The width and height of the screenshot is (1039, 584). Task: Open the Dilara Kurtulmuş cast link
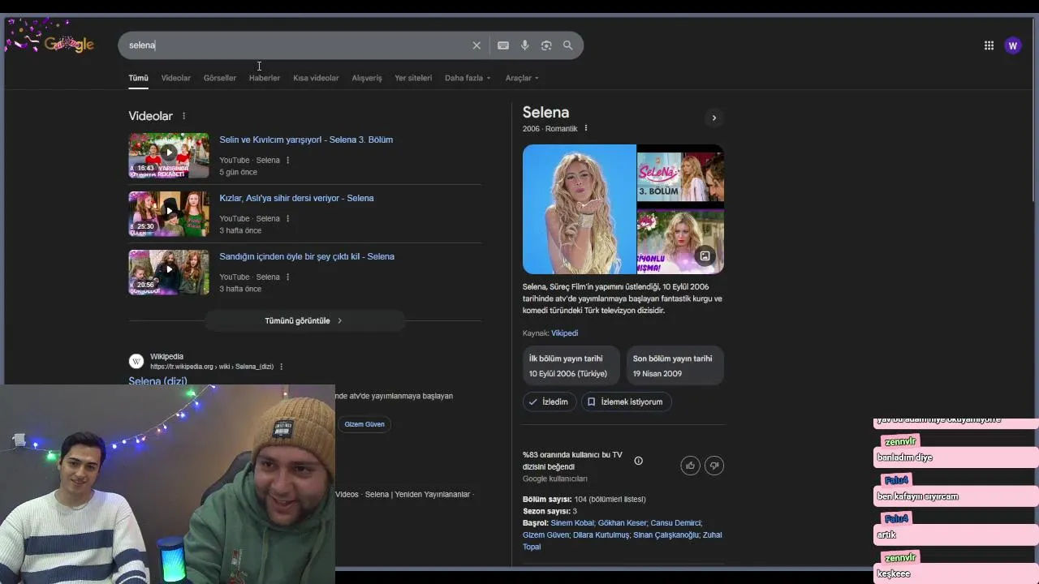(601, 535)
